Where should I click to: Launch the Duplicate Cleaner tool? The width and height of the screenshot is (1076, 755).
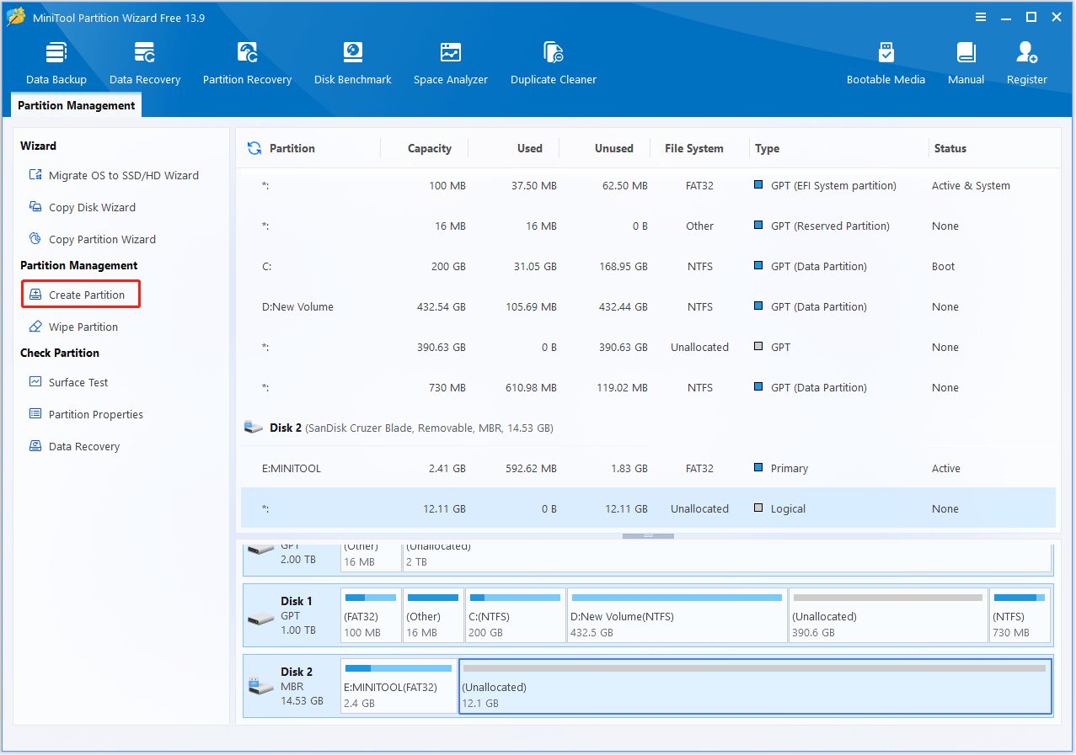coord(554,64)
